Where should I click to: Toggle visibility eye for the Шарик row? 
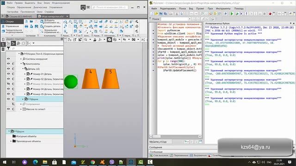point(8,99)
